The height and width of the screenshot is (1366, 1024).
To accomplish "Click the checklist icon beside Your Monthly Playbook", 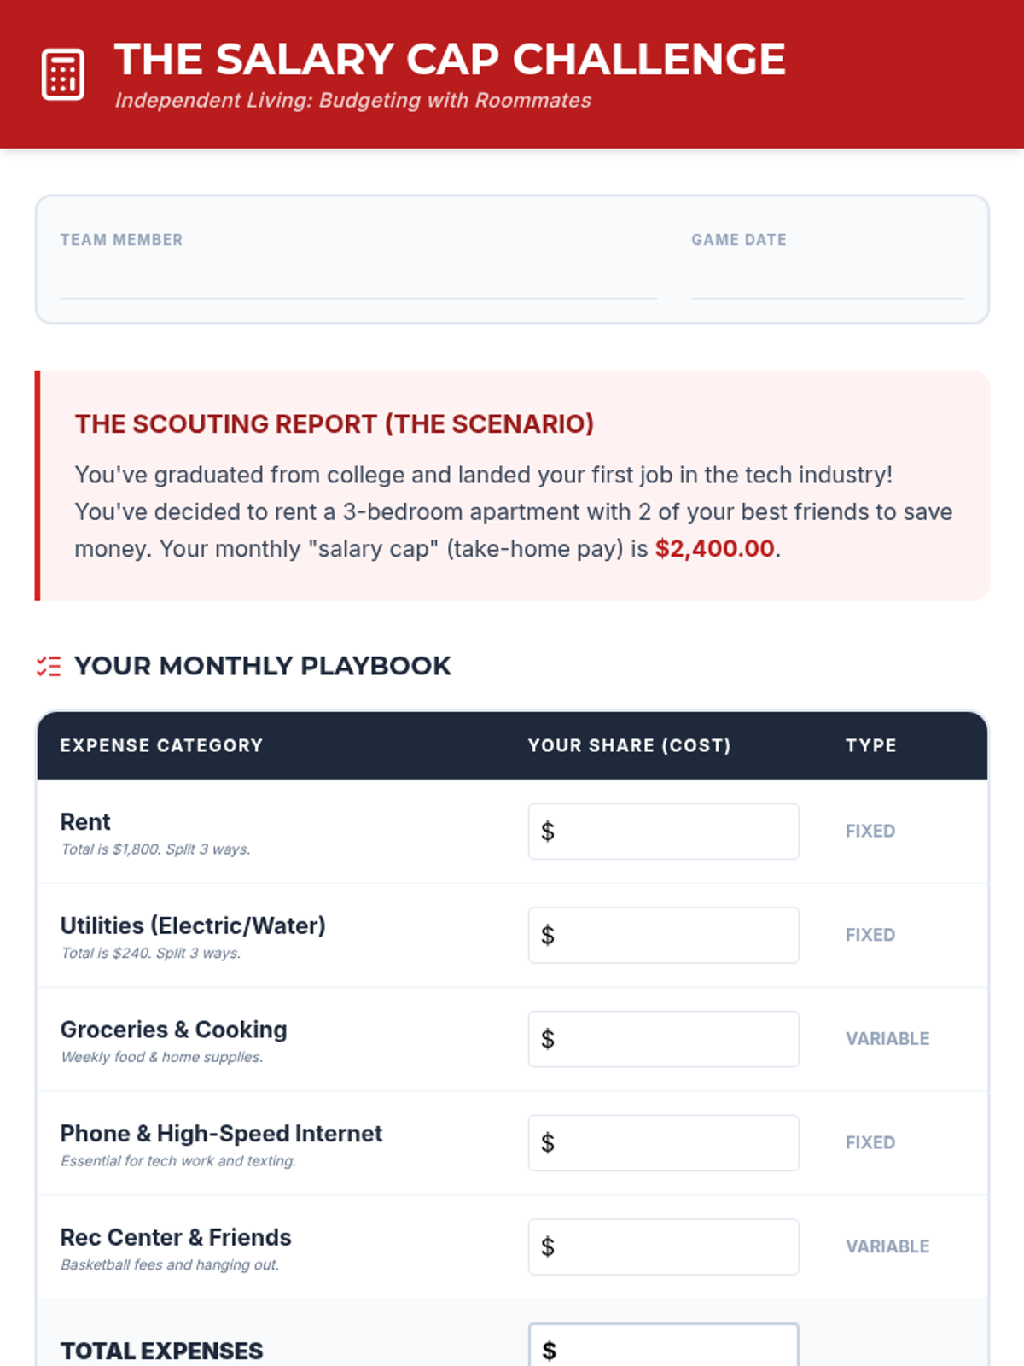I will [49, 667].
